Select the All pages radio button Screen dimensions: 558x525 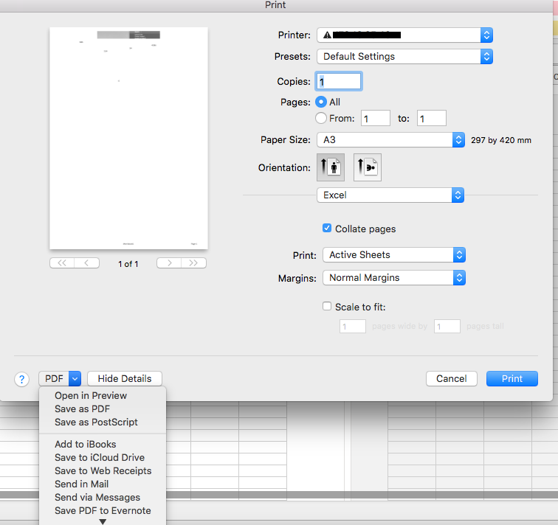click(321, 102)
